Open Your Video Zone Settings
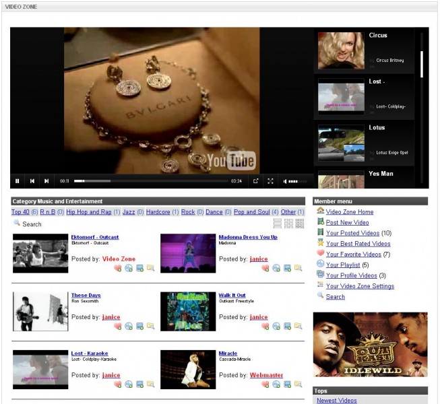The image size is (440, 404). click(x=360, y=286)
